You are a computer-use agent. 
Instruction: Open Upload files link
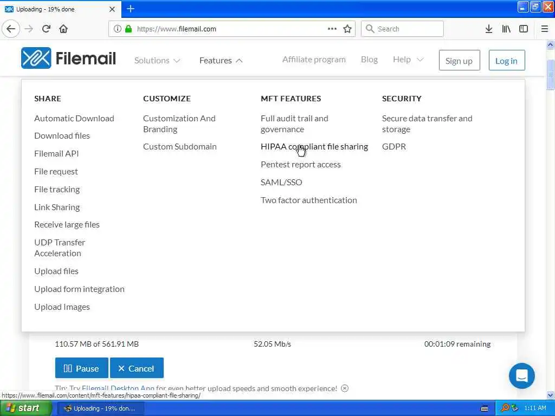pyautogui.click(x=56, y=271)
